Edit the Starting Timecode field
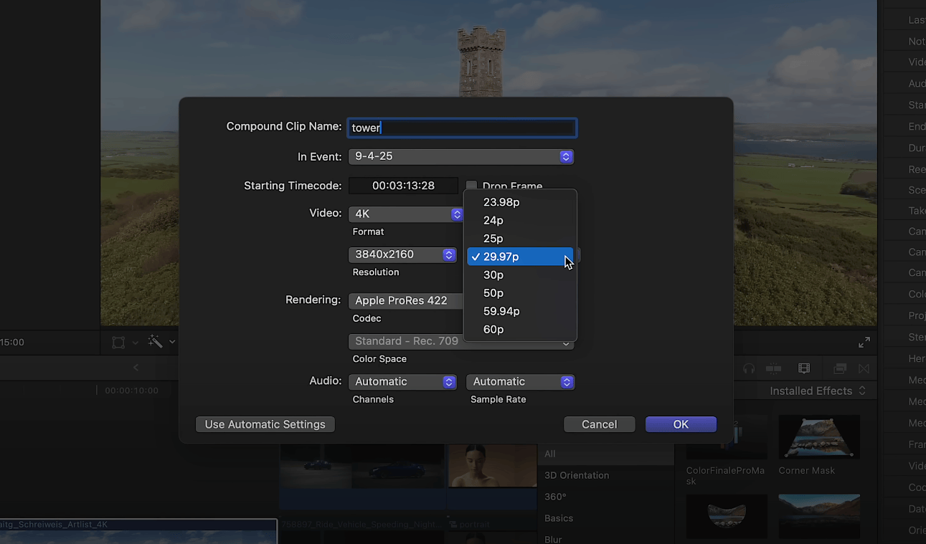926x544 pixels. pyautogui.click(x=403, y=186)
